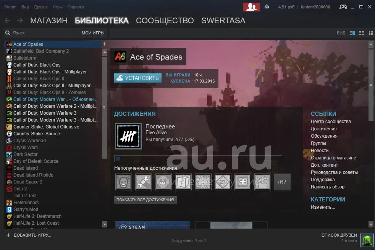Open the Five Alive achievement icon

click(x=128, y=136)
